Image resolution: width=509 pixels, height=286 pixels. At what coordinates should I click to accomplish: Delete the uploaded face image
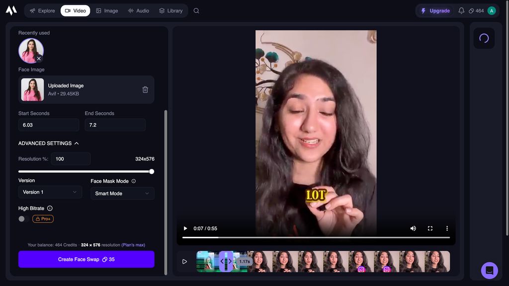tap(145, 89)
